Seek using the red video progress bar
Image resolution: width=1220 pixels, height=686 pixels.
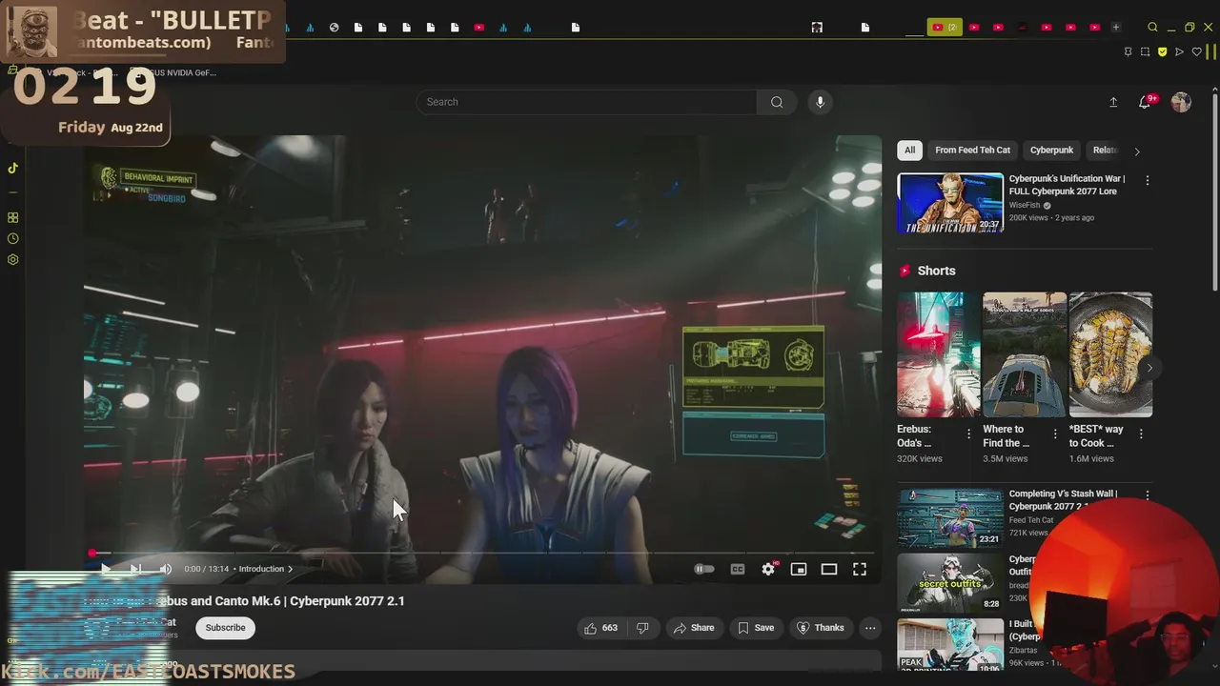482,553
